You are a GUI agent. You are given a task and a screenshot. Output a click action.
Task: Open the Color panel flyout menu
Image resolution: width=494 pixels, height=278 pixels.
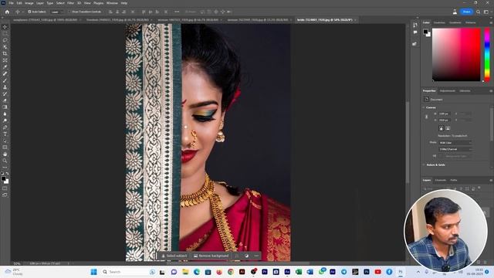(x=491, y=22)
